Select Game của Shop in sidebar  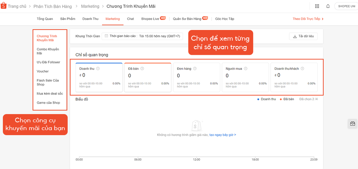(48, 103)
